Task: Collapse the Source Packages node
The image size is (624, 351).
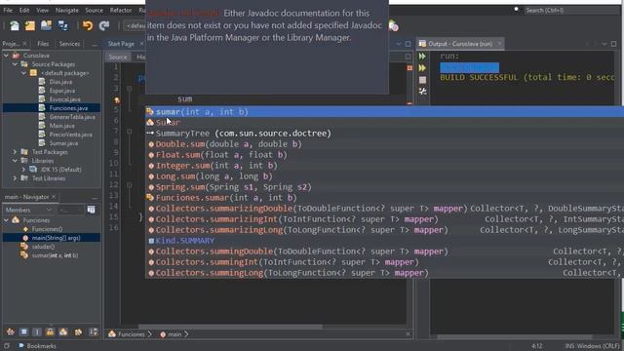Action: (15, 64)
